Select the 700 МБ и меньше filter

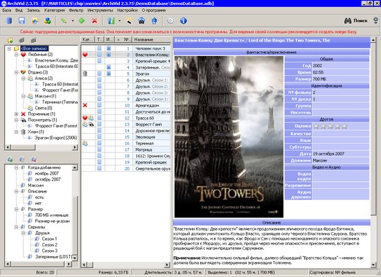coord(52,215)
